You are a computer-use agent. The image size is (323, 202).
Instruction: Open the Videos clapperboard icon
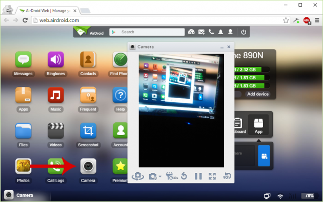coord(55,131)
